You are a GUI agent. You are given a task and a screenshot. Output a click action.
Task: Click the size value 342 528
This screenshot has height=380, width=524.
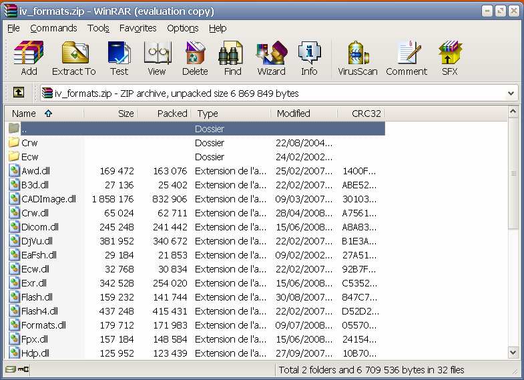tap(117, 283)
